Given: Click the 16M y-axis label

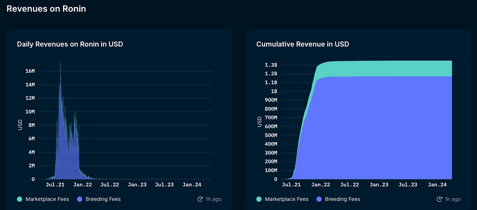Looking at the screenshot, I should pos(30,71).
